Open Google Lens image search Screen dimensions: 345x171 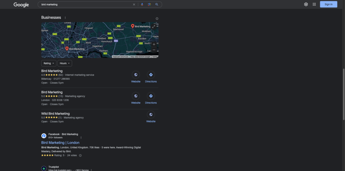point(149,4)
